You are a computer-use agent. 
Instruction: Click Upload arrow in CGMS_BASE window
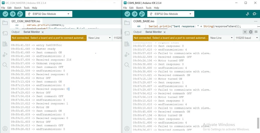135,14
